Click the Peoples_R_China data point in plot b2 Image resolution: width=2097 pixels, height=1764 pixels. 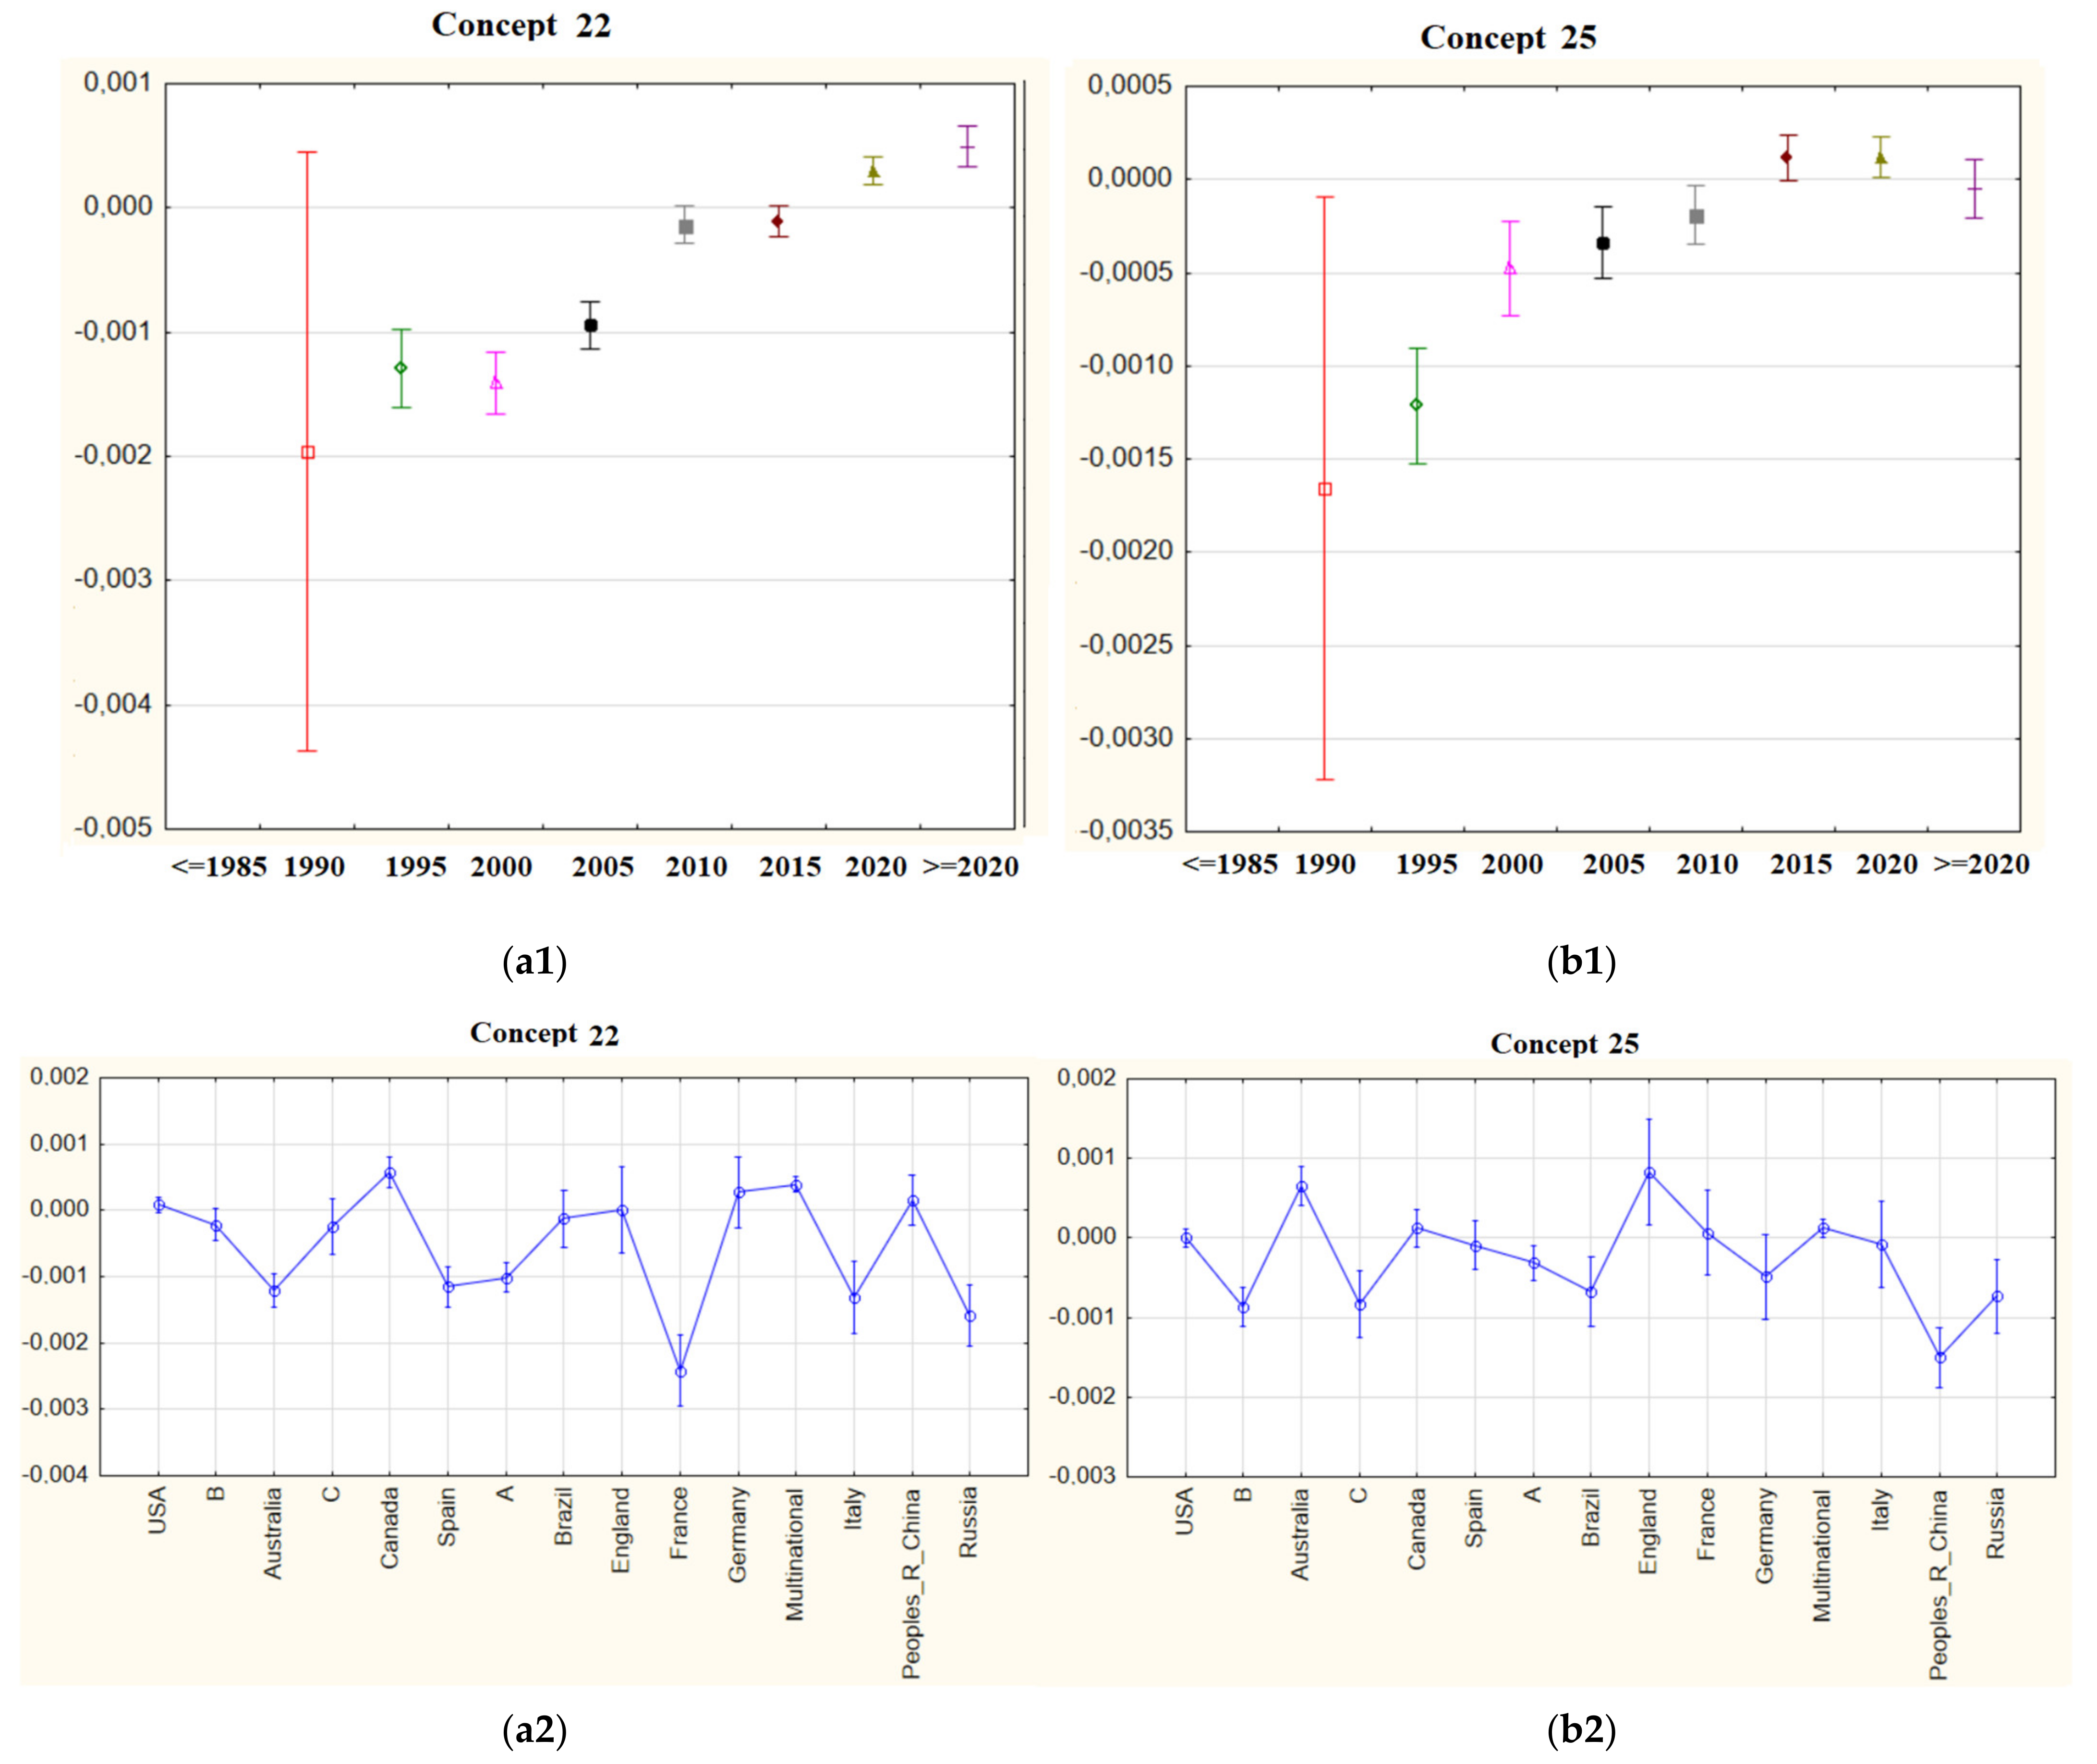coord(1940,1357)
